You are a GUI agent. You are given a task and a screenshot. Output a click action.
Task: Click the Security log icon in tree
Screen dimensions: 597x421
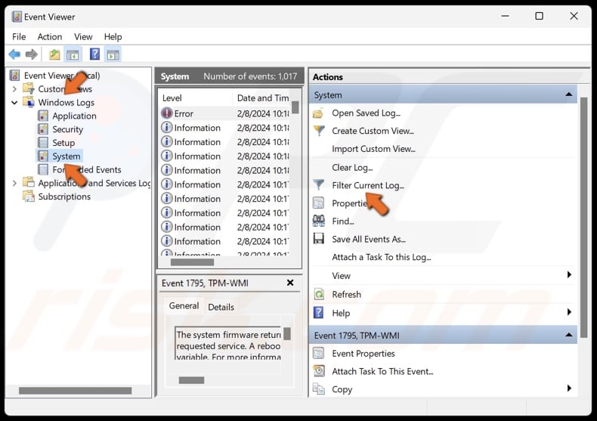pyautogui.click(x=43, y=129)
